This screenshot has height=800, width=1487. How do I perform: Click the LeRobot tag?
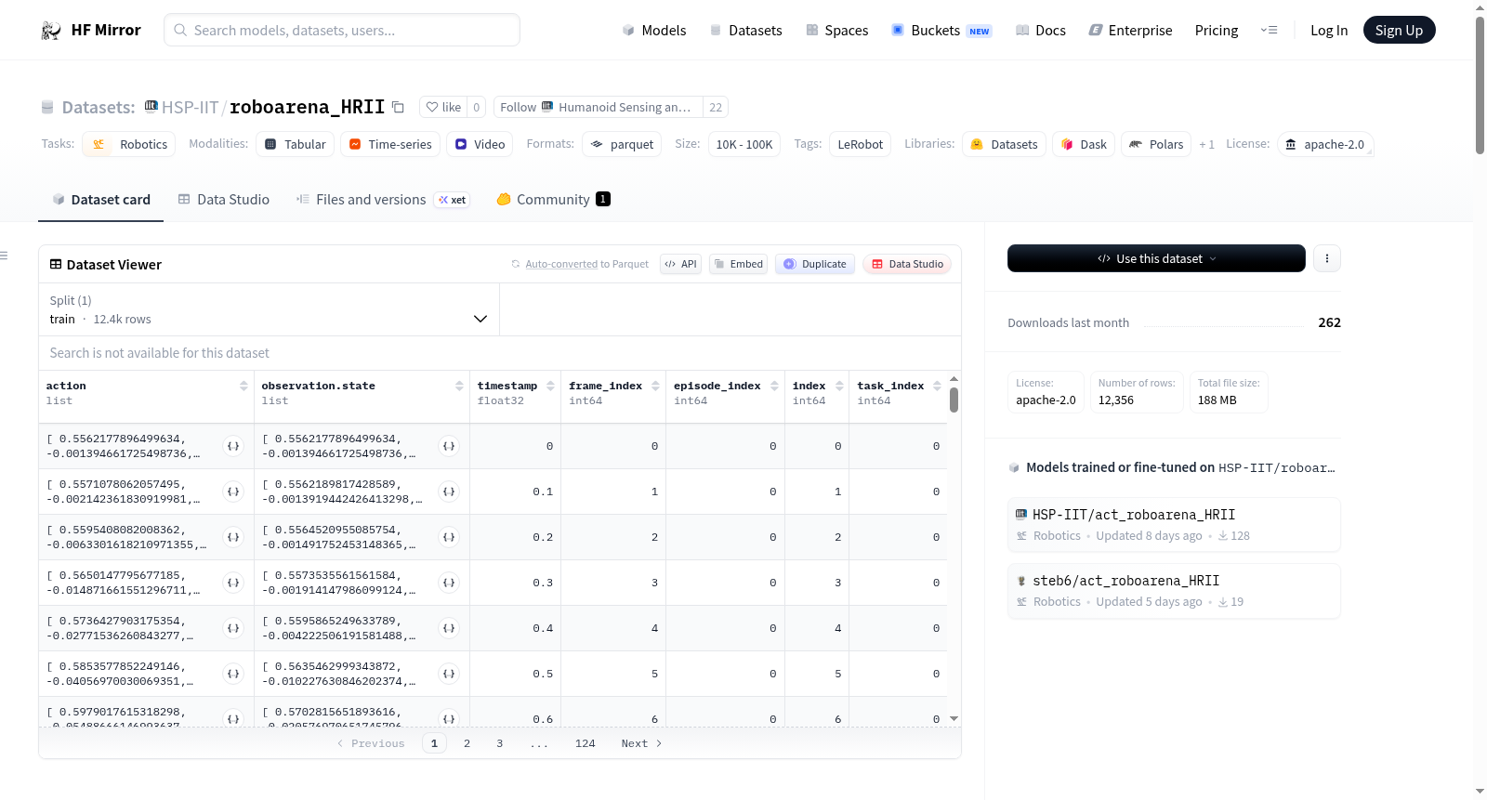tap(861, 144)
